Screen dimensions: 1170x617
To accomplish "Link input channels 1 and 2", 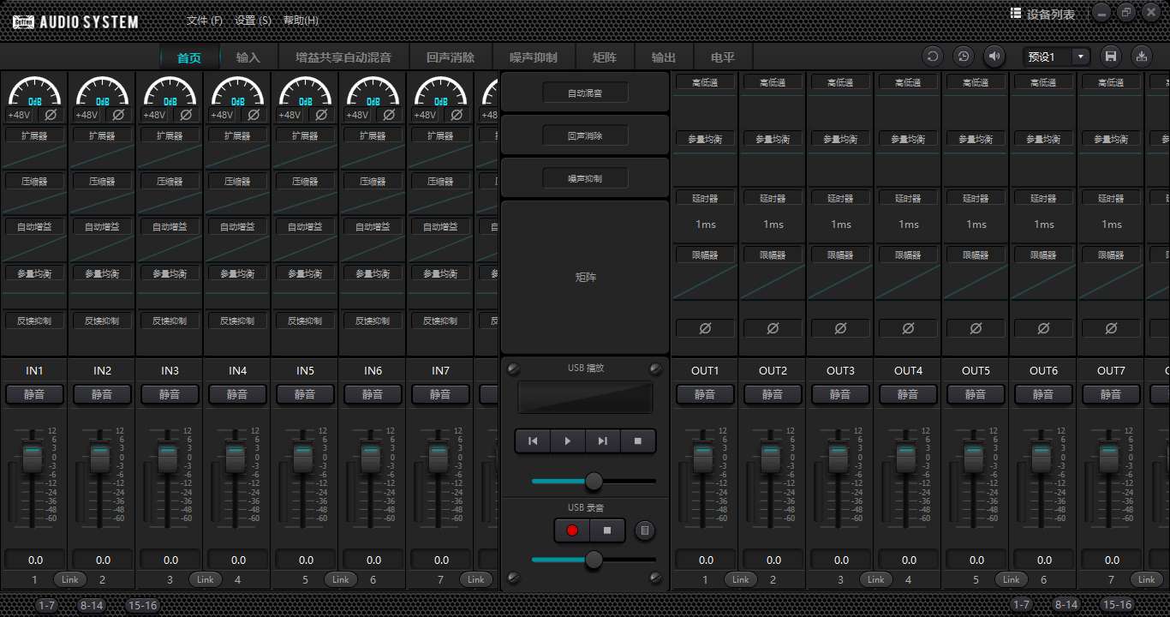I will pos(70,579).
